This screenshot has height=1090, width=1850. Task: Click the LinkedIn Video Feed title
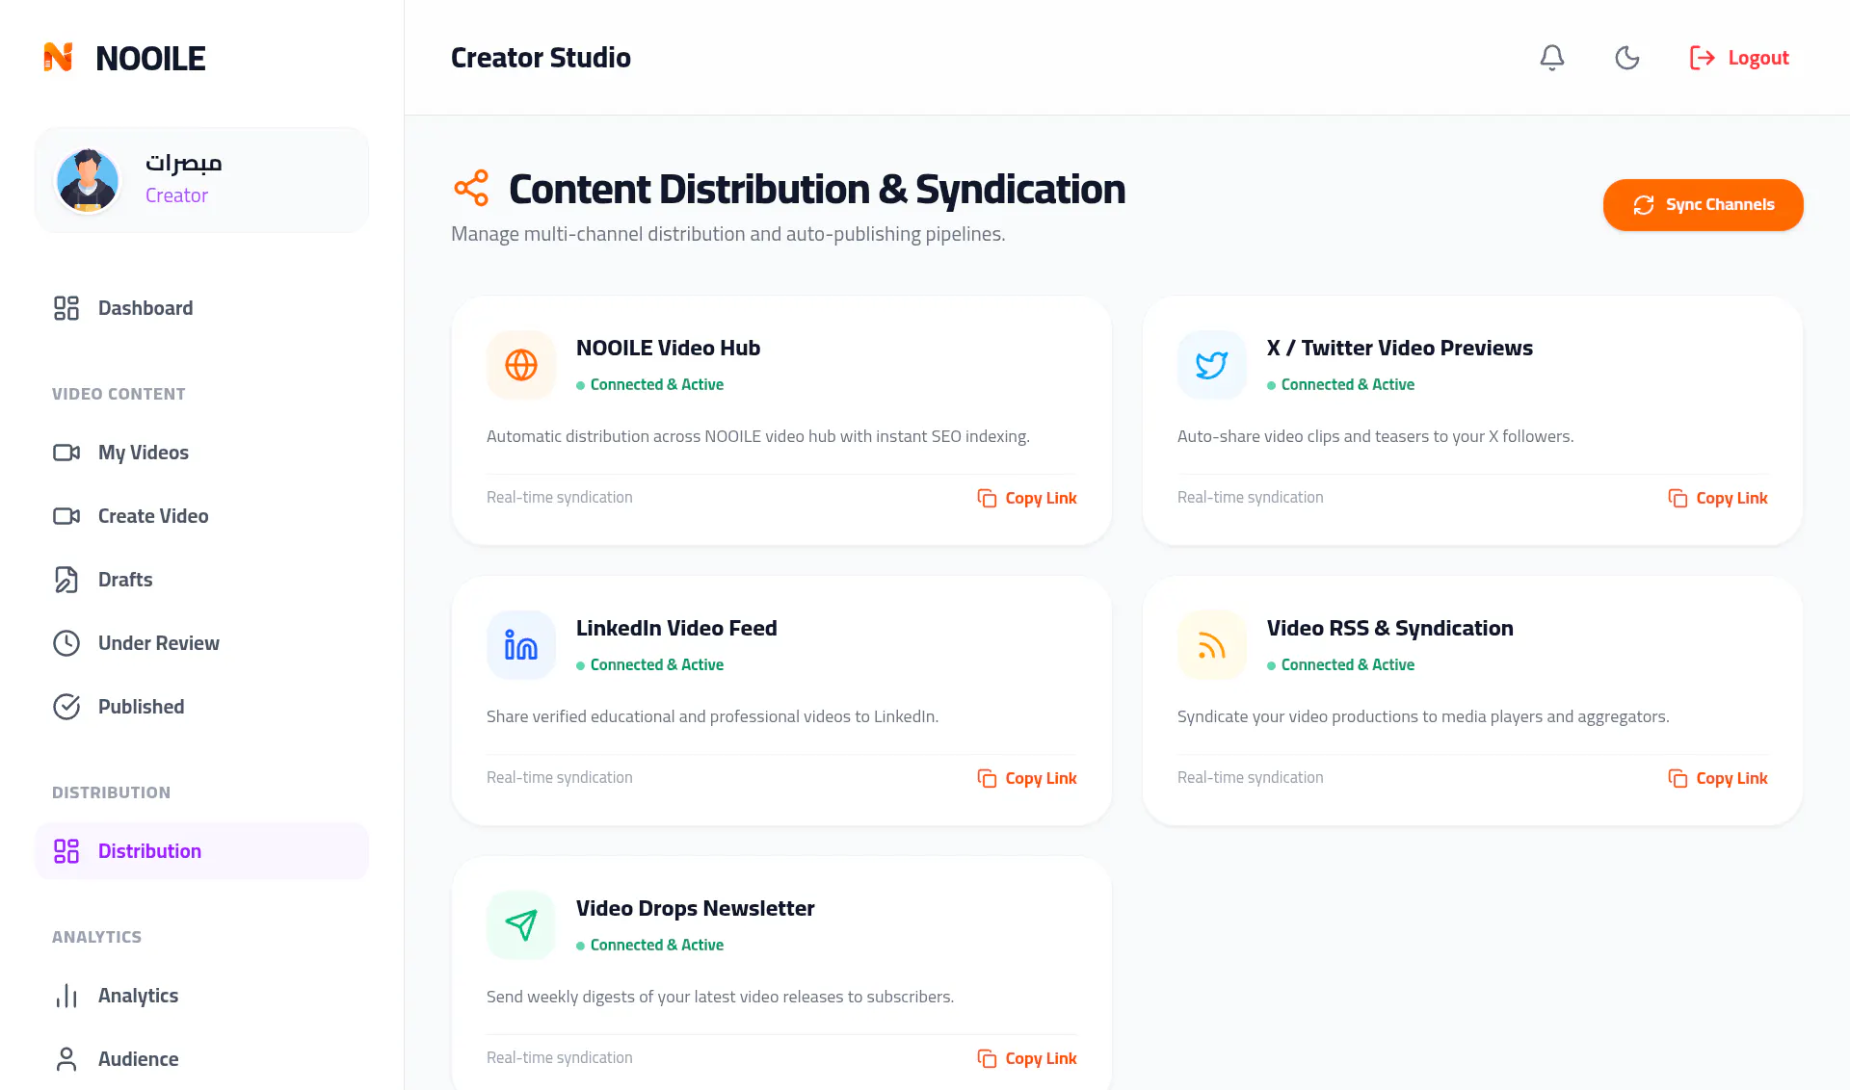point(676,628)
